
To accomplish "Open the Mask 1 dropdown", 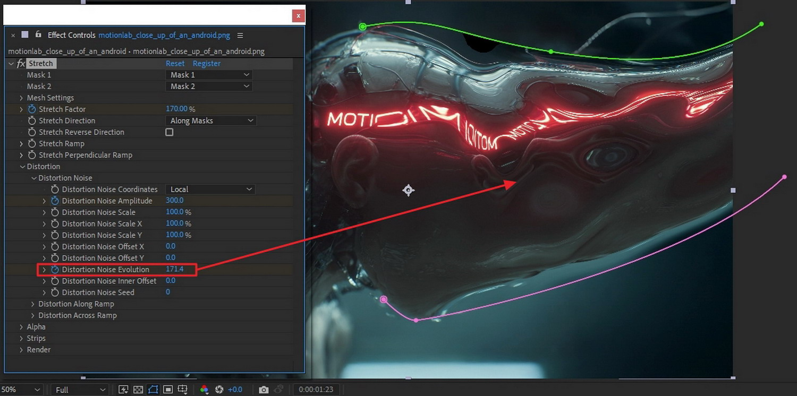I will [209, 75].
